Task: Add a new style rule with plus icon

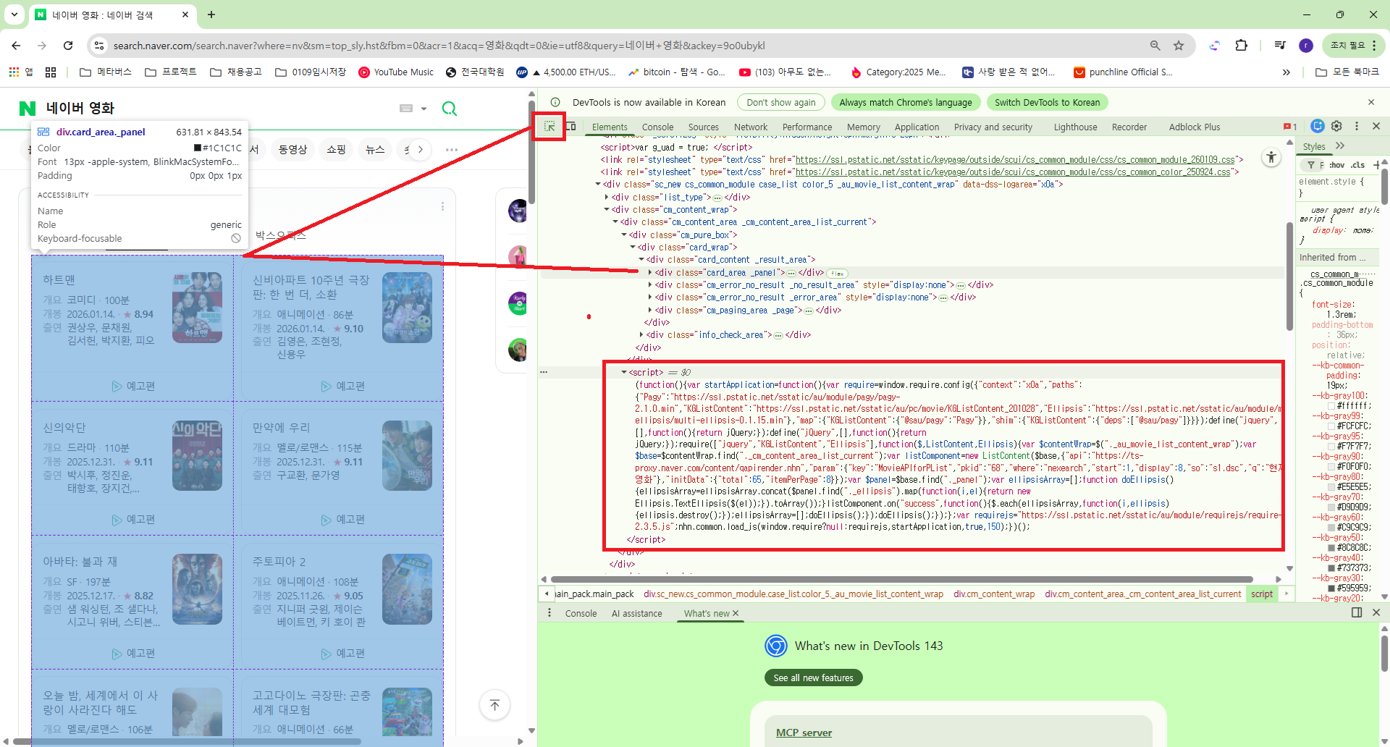Action: 1377,165
